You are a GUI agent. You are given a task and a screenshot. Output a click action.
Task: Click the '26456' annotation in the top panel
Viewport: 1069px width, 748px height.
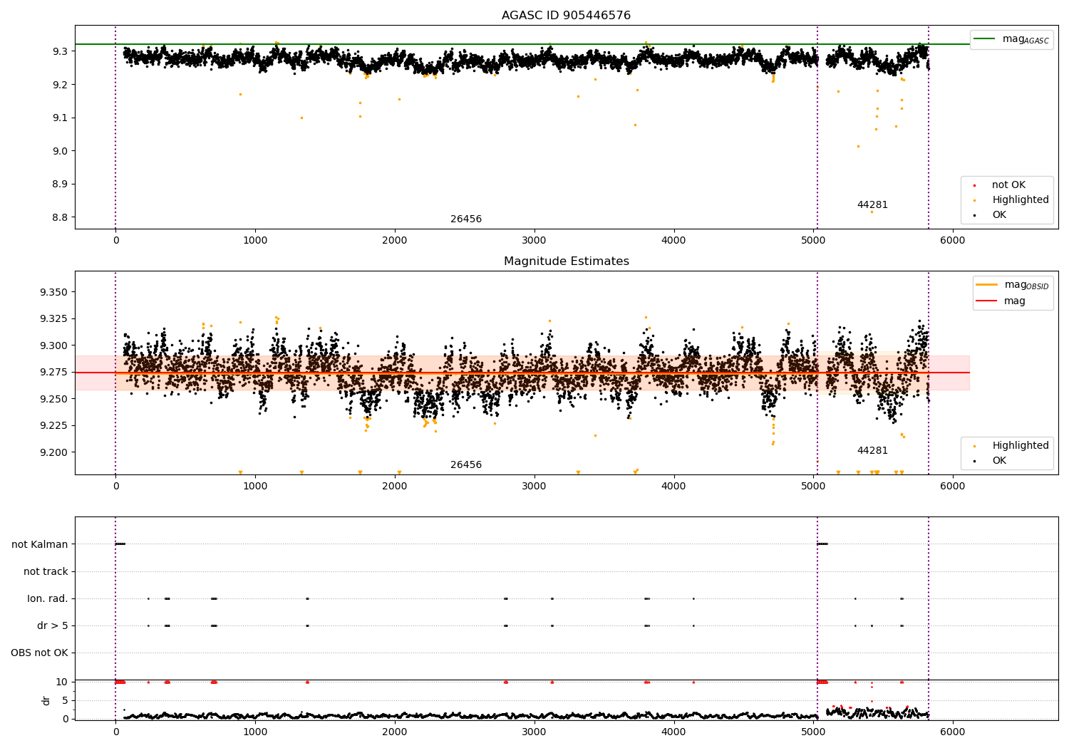pyautogui.click(x=466, y=219)
